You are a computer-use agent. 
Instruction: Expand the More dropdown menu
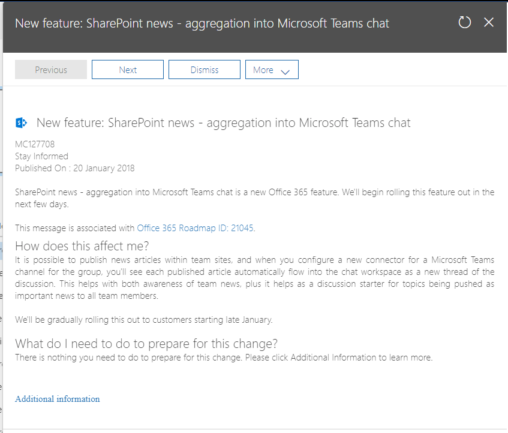(x=272, y=69)
